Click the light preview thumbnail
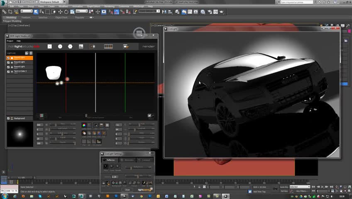352x199 pixels. (20, 134)
